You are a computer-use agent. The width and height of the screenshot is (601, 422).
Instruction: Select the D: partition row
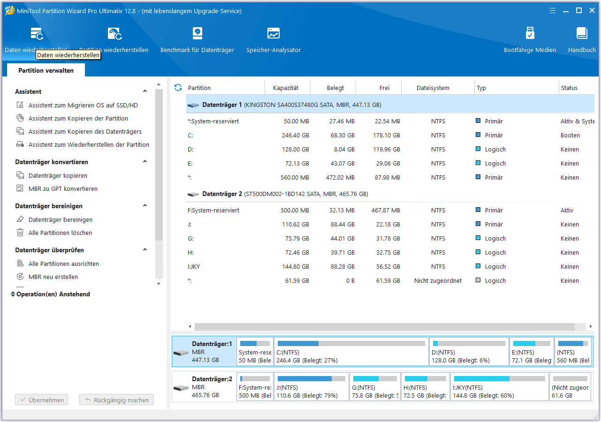click(x=390, y=150)
